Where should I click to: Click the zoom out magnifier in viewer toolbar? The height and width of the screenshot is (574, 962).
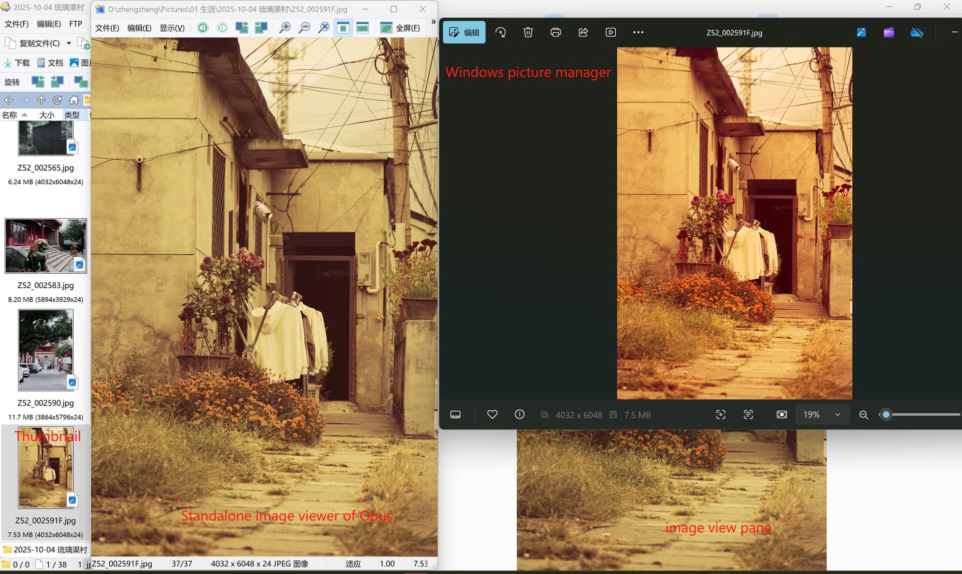tap(304, 28)
